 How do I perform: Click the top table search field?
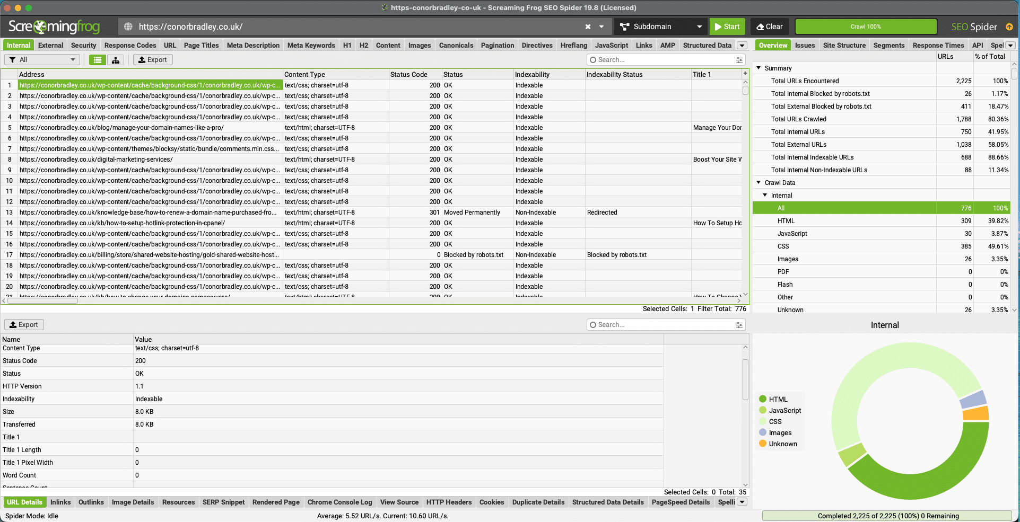(x=660, y=60)
